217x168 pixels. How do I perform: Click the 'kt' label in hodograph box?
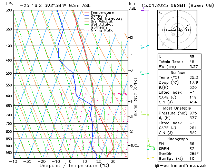[160, 12]
